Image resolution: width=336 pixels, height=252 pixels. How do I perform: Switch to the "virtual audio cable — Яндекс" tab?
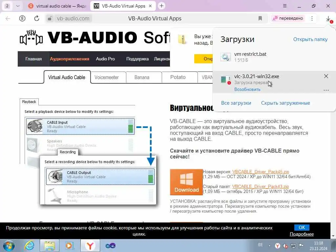[57, 6]
